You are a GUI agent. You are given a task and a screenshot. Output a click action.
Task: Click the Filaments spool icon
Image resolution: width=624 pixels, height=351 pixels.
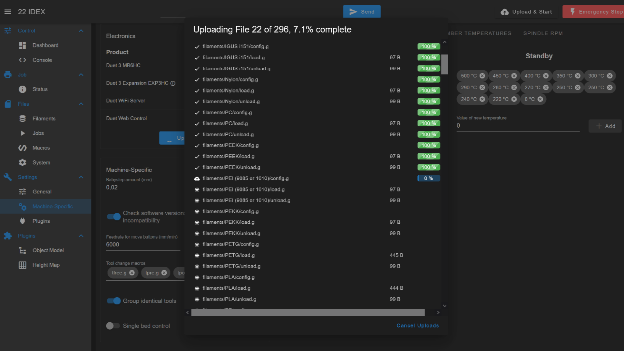(22, 119)
